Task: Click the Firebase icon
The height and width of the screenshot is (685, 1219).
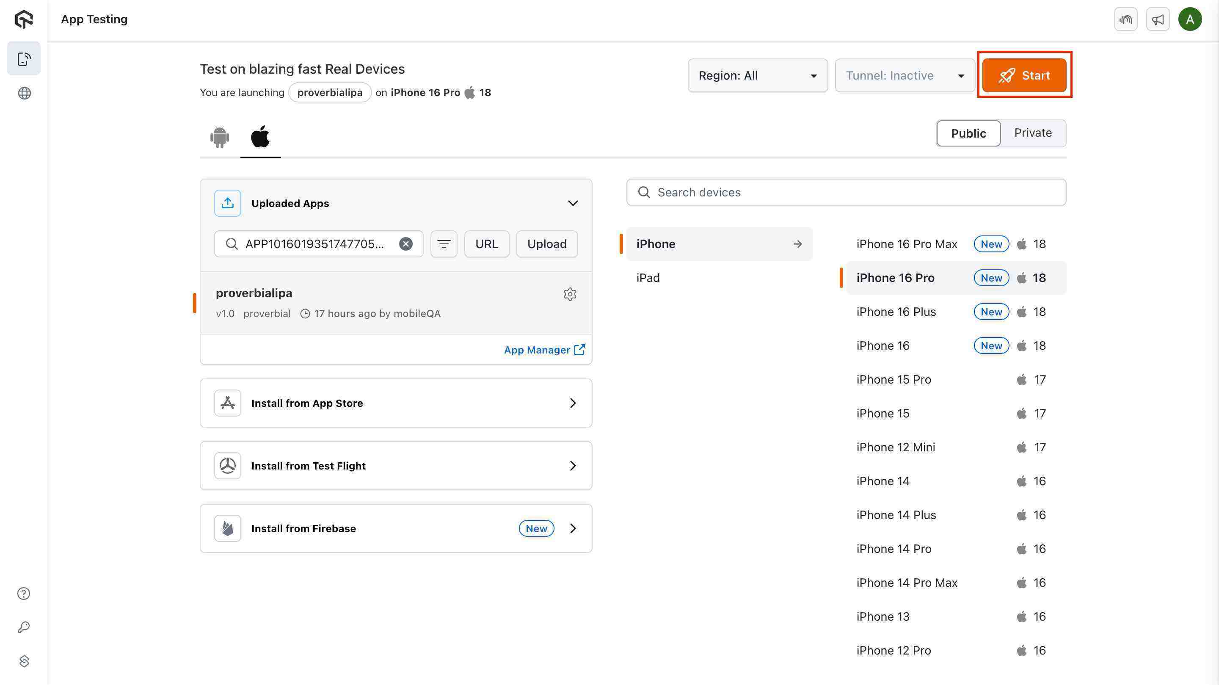Action: pyautogui.click(x=228, y=528)
